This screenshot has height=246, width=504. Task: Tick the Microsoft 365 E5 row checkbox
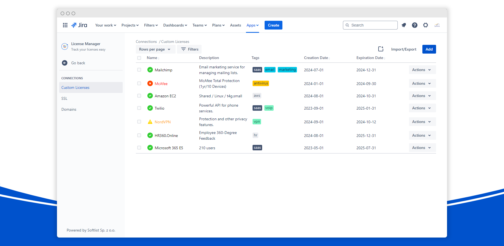click(x=139, y=148)
